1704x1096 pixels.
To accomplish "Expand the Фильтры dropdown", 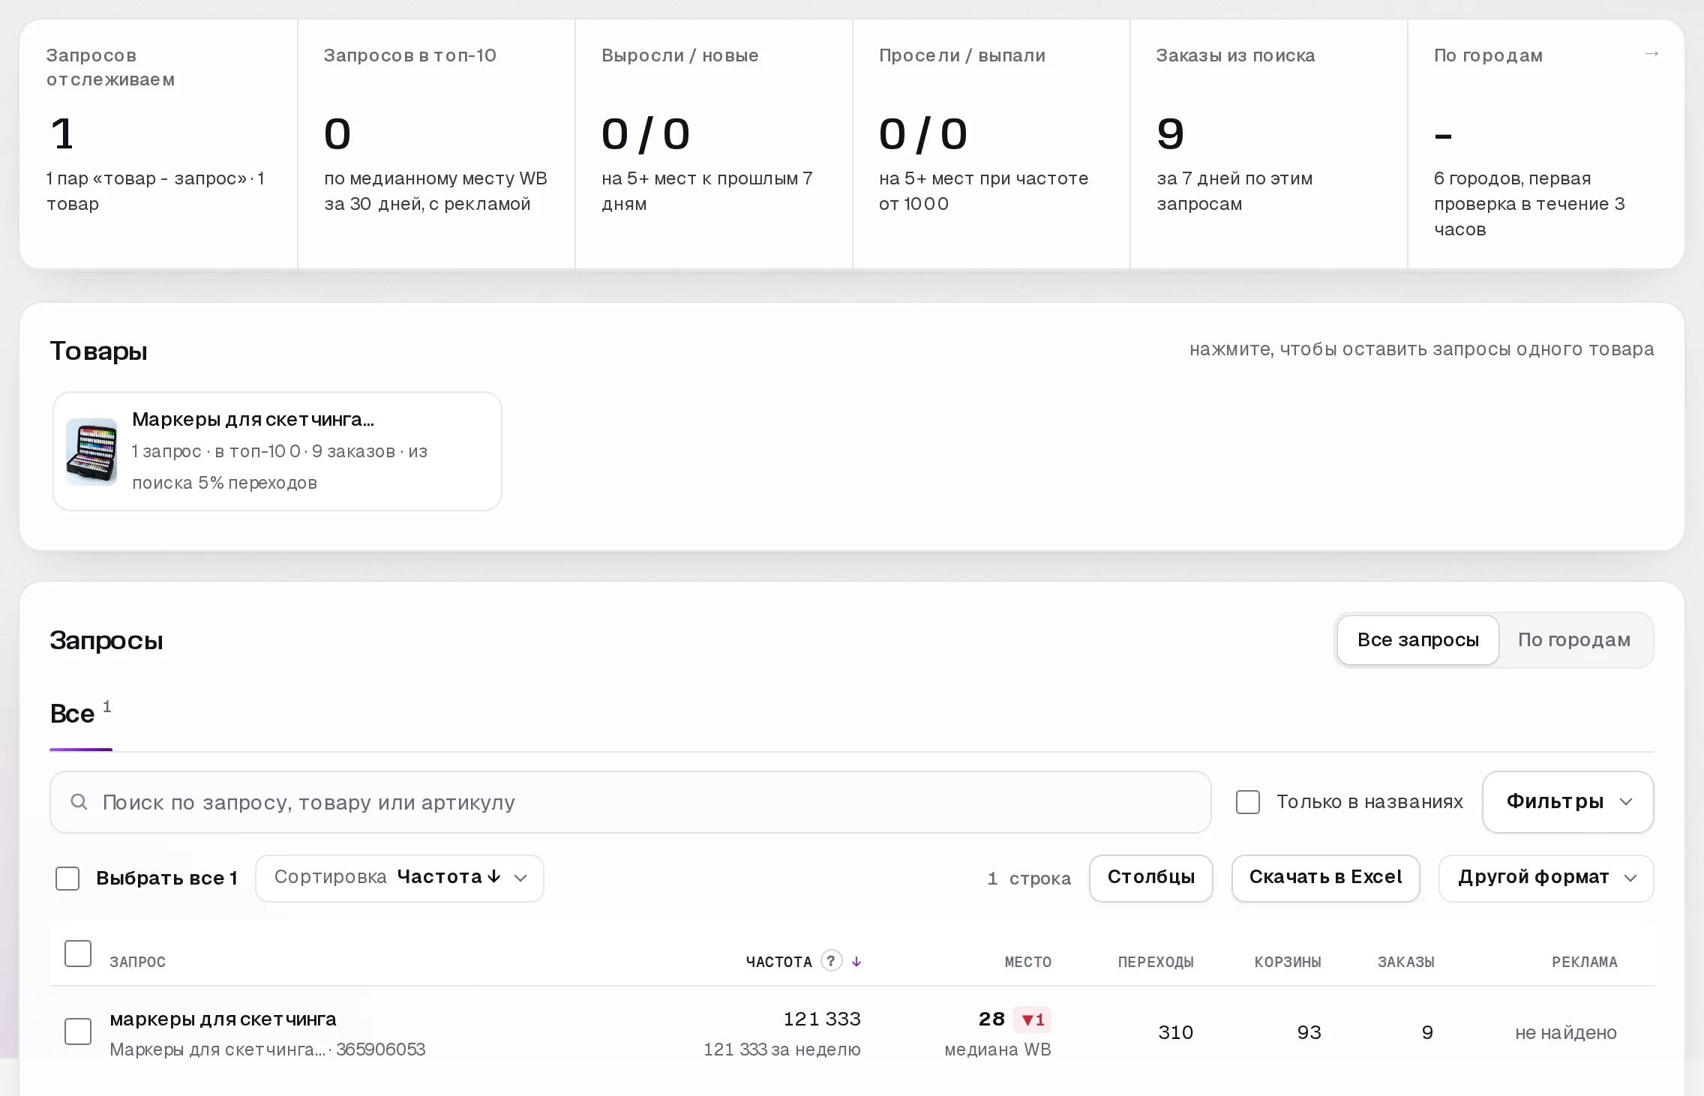I will pos(1567,802).
